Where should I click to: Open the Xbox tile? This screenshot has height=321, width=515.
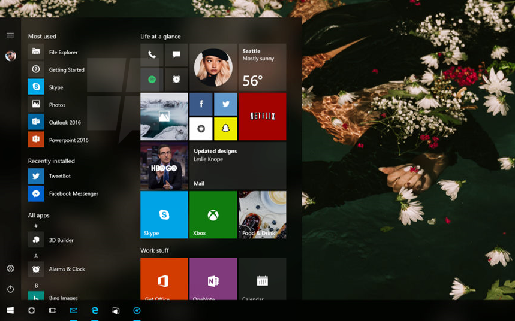(213, 214)
